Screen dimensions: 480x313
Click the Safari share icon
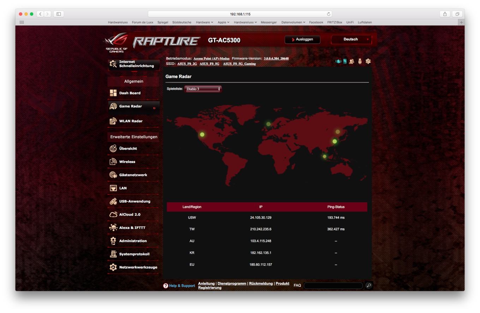pos(445,14)
